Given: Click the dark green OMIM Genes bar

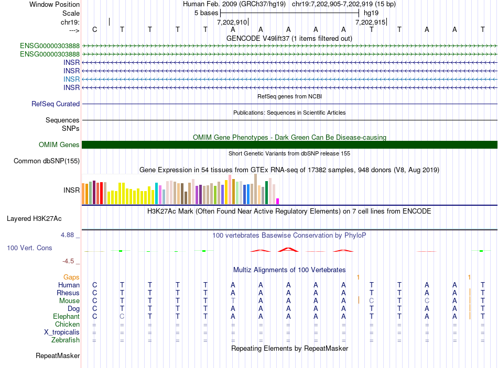Looking at the screenshot, I should click(x=289, y=144).
